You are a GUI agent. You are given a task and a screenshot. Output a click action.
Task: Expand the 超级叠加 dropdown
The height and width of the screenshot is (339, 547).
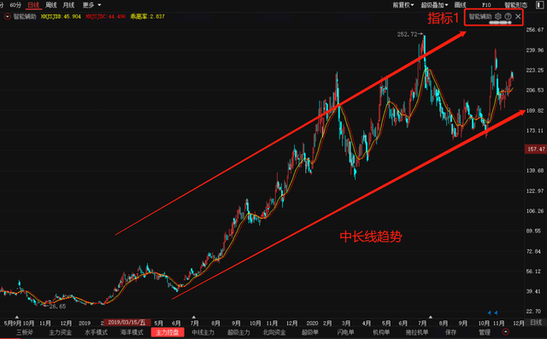point(434,5)
